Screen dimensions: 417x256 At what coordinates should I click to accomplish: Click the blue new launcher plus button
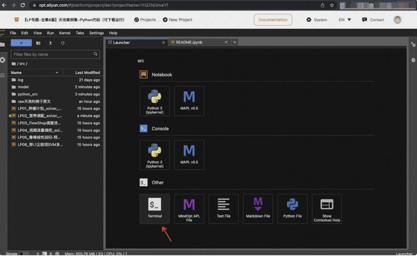coord(21,43)
